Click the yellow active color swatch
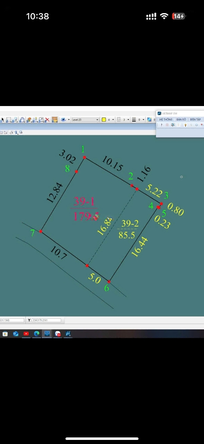 pos(104,120)
